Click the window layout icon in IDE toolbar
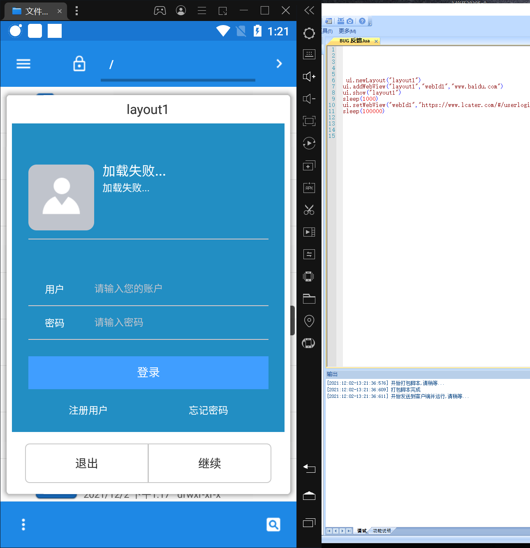This screenshot has width=530, height=548. 329,21
